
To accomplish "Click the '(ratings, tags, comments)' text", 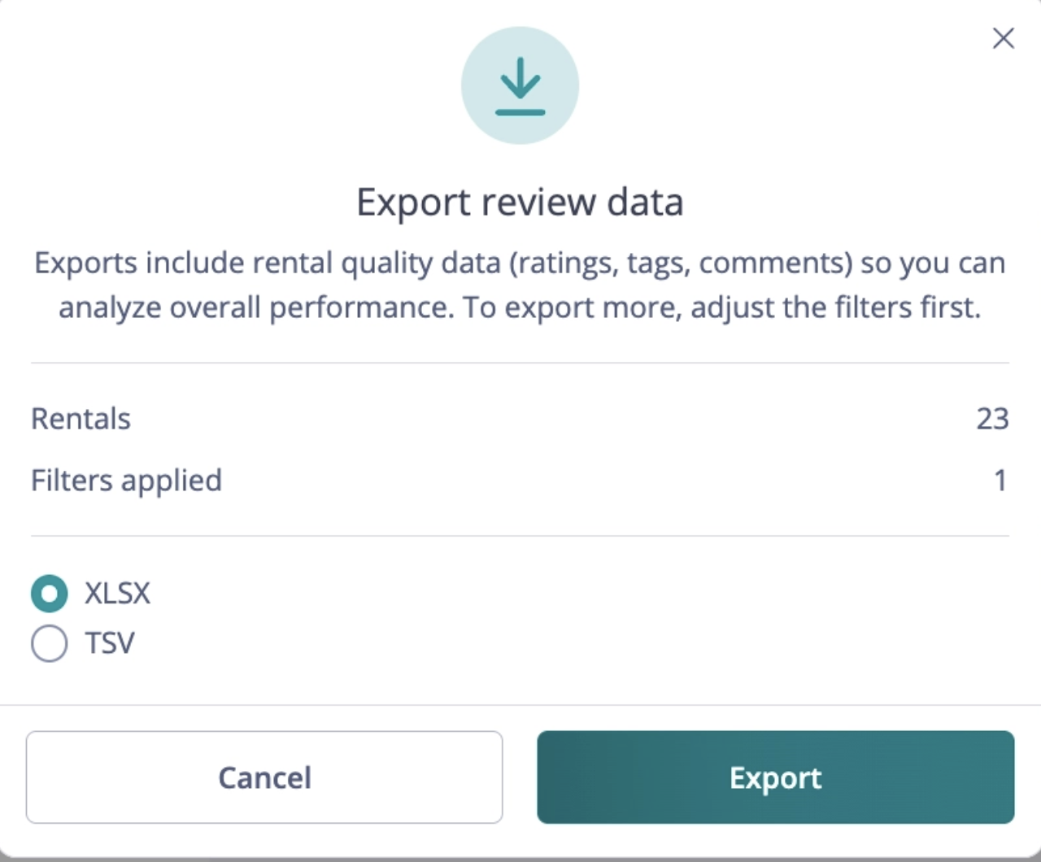I will point(681,263).
